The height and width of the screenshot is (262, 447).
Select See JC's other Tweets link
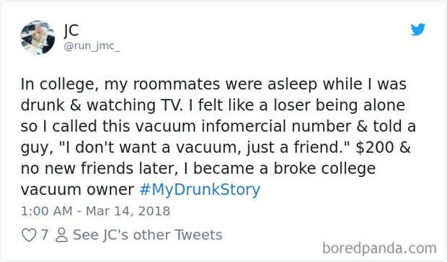148,235
